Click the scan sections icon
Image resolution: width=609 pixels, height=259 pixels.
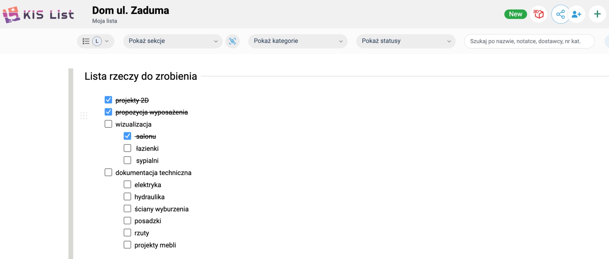click(x=232, y=41)
